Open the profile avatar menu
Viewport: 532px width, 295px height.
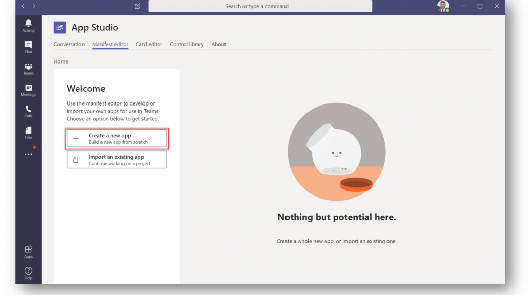click(443, 6)
